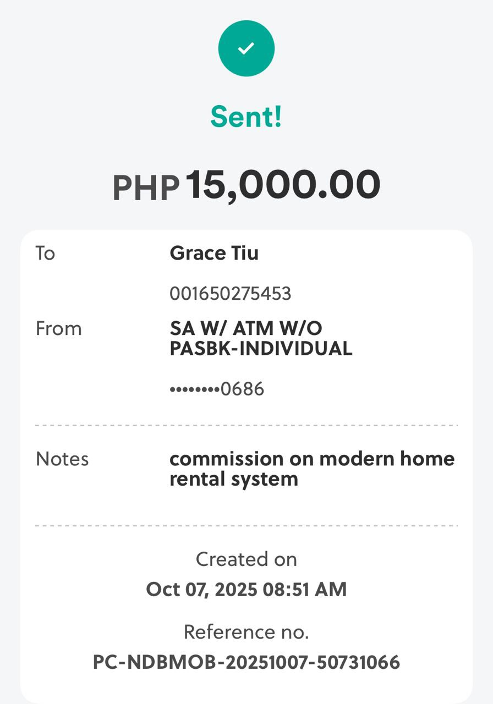The width and height of the screenshot is (493, 704).
Task: Click the PHP currency label
Action: click(146, 188)
